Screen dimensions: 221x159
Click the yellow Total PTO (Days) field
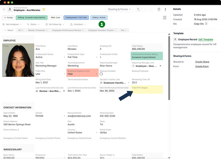pyautogui.click(x=147, y=90)
